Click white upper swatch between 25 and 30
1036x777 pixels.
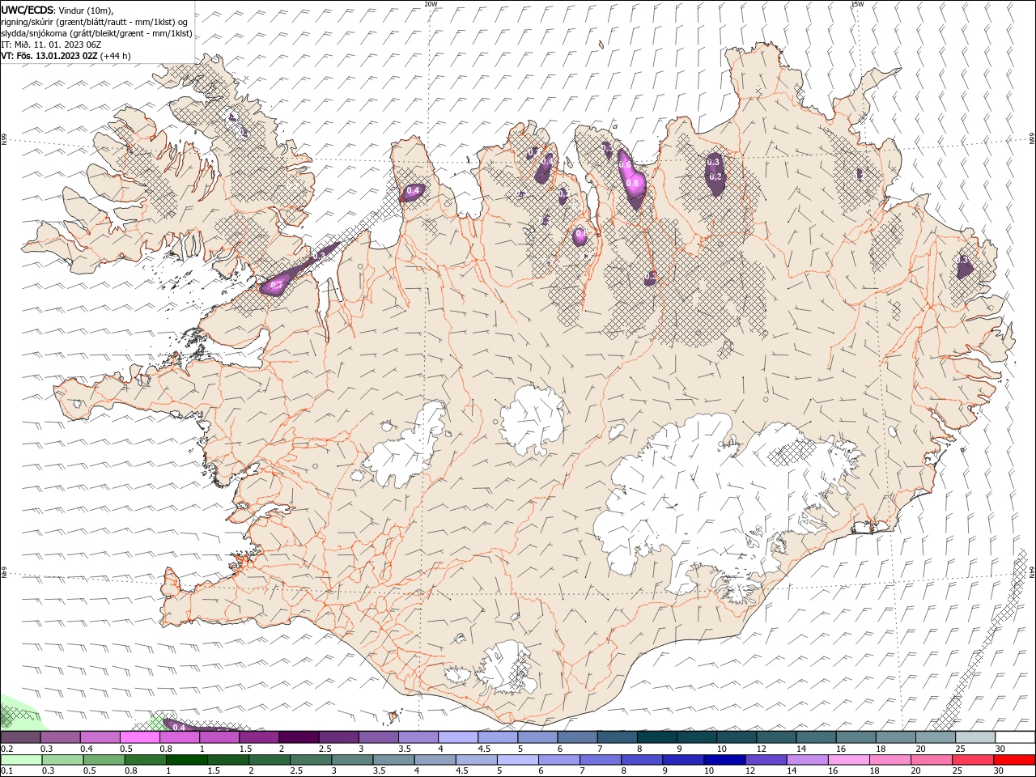click(974, 737)
